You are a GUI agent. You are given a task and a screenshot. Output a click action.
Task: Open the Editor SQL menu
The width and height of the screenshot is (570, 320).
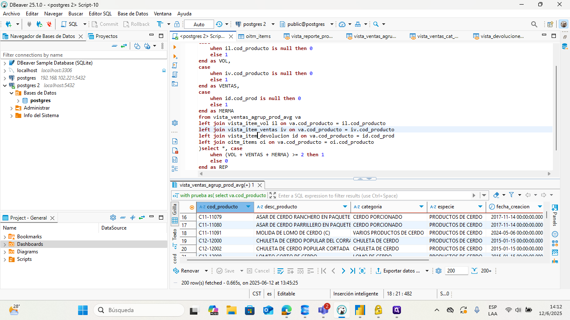100,14
